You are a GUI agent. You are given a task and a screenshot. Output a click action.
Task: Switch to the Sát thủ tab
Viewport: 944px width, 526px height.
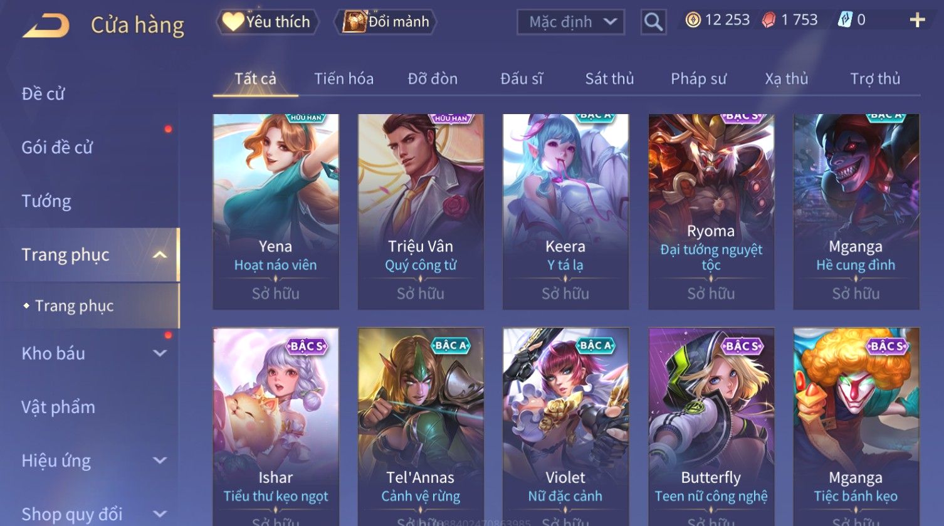click(x=609, y=79)
